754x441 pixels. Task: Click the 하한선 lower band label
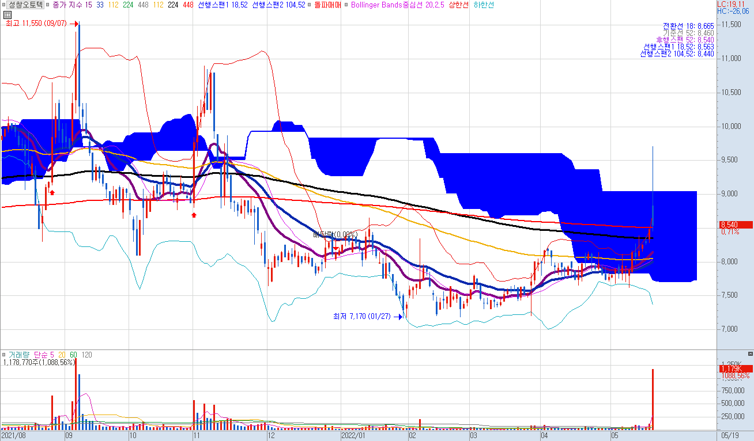pyautogui.click(x=484, y=5)
